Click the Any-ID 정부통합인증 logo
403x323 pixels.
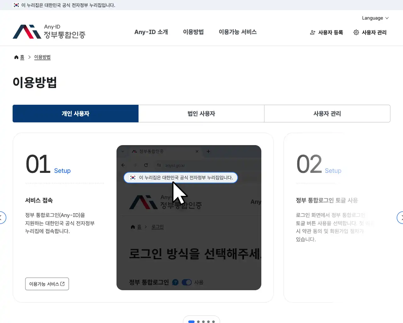(49, 32)
